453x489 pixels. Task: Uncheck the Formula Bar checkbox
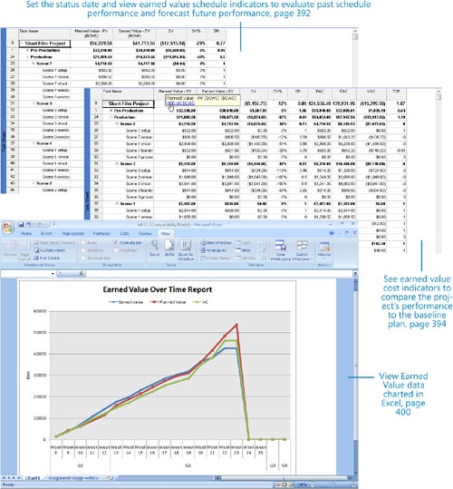[x=116, y=242]
